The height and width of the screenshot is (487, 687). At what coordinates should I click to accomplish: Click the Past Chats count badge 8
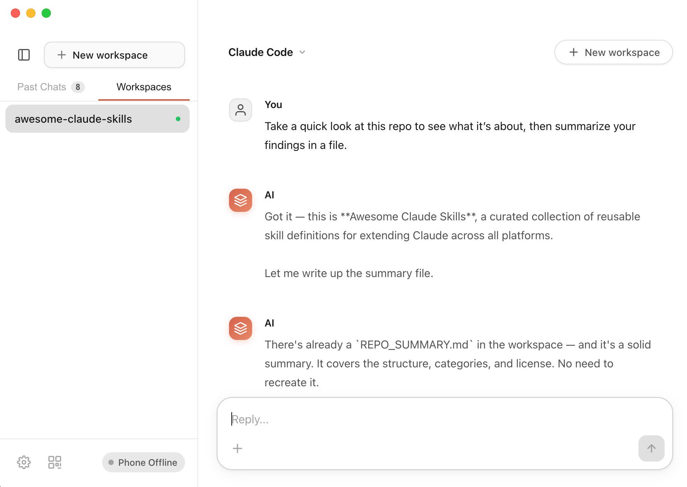(x=78, y=87)
